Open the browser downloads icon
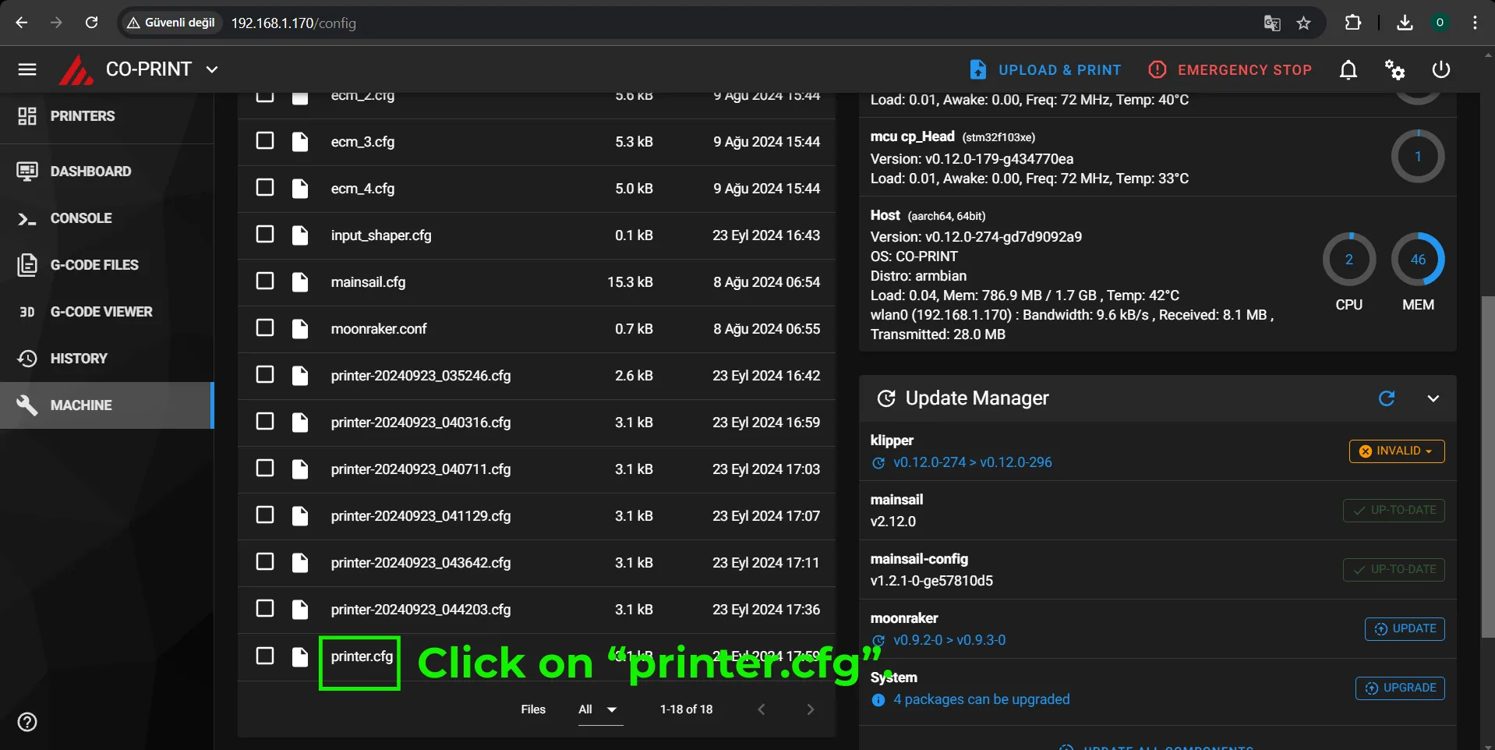Screen dimensions: 1495x750 pyautogui.click(x=1405, y=23)
